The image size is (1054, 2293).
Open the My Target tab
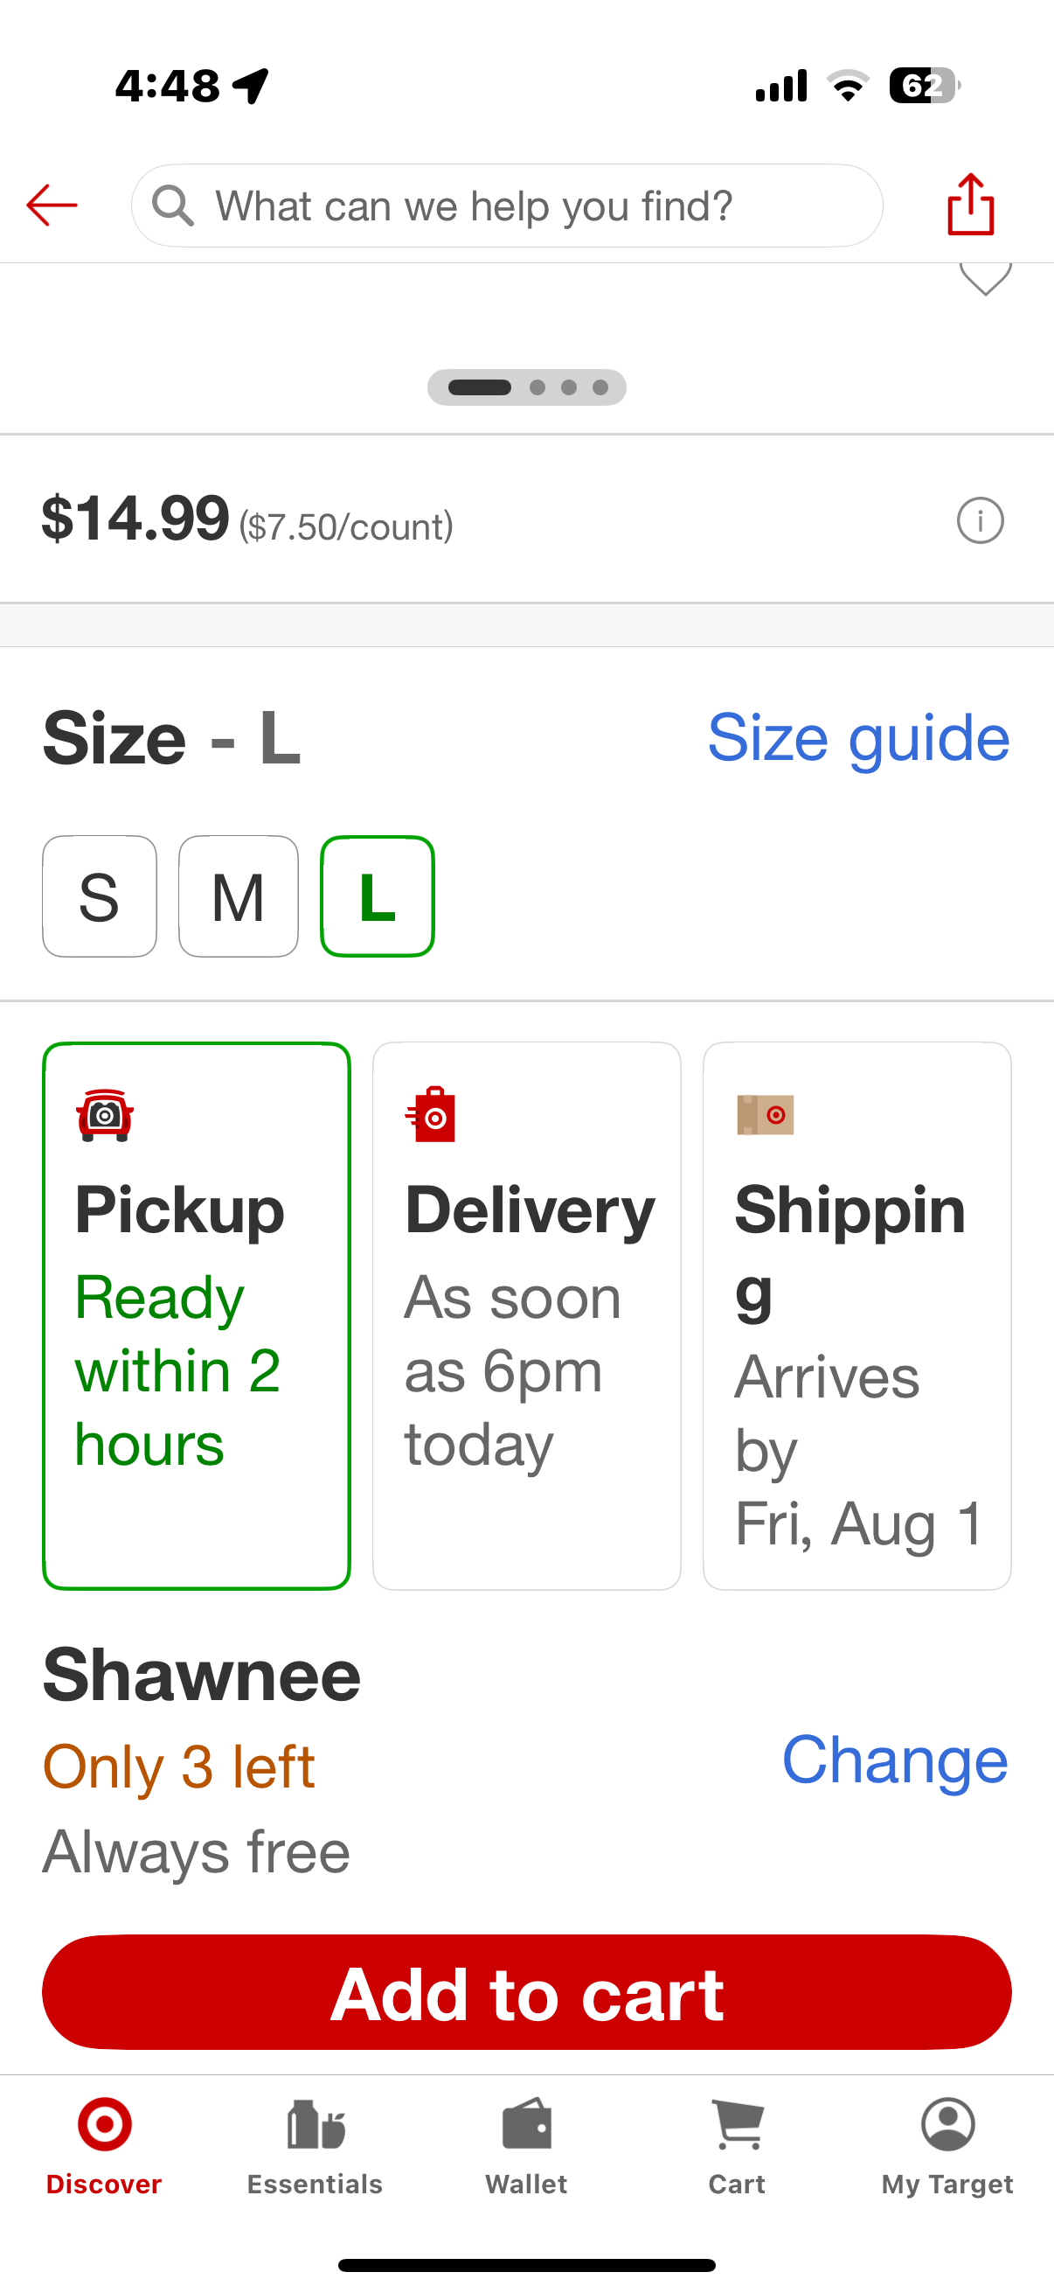948,2147
